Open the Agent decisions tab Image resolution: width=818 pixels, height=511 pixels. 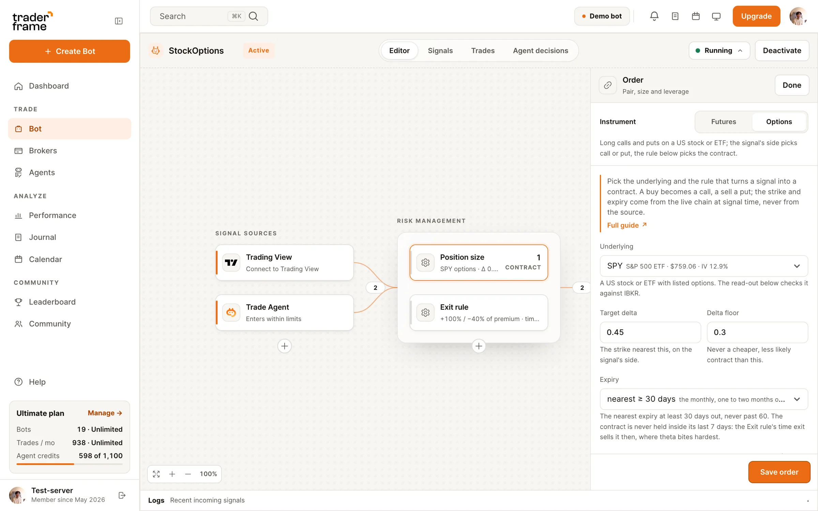[x=540, y=50]
